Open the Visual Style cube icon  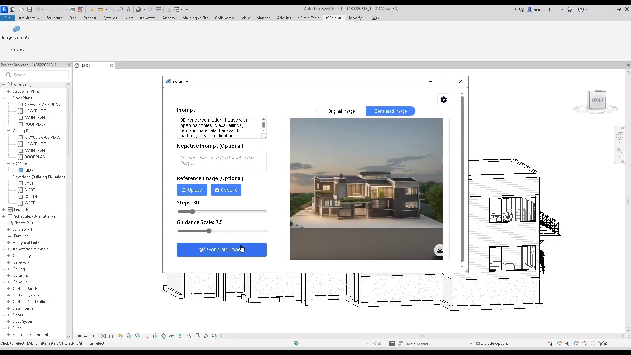coord(112,336)
